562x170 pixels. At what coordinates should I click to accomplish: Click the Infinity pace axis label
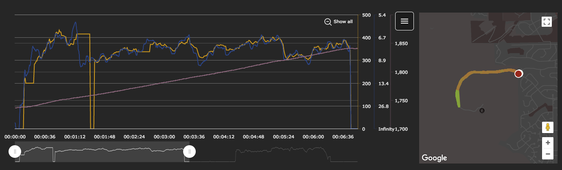pos(386,129)
